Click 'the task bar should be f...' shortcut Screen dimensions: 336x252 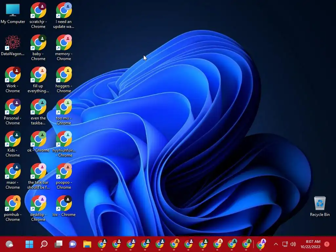point(38,176)
